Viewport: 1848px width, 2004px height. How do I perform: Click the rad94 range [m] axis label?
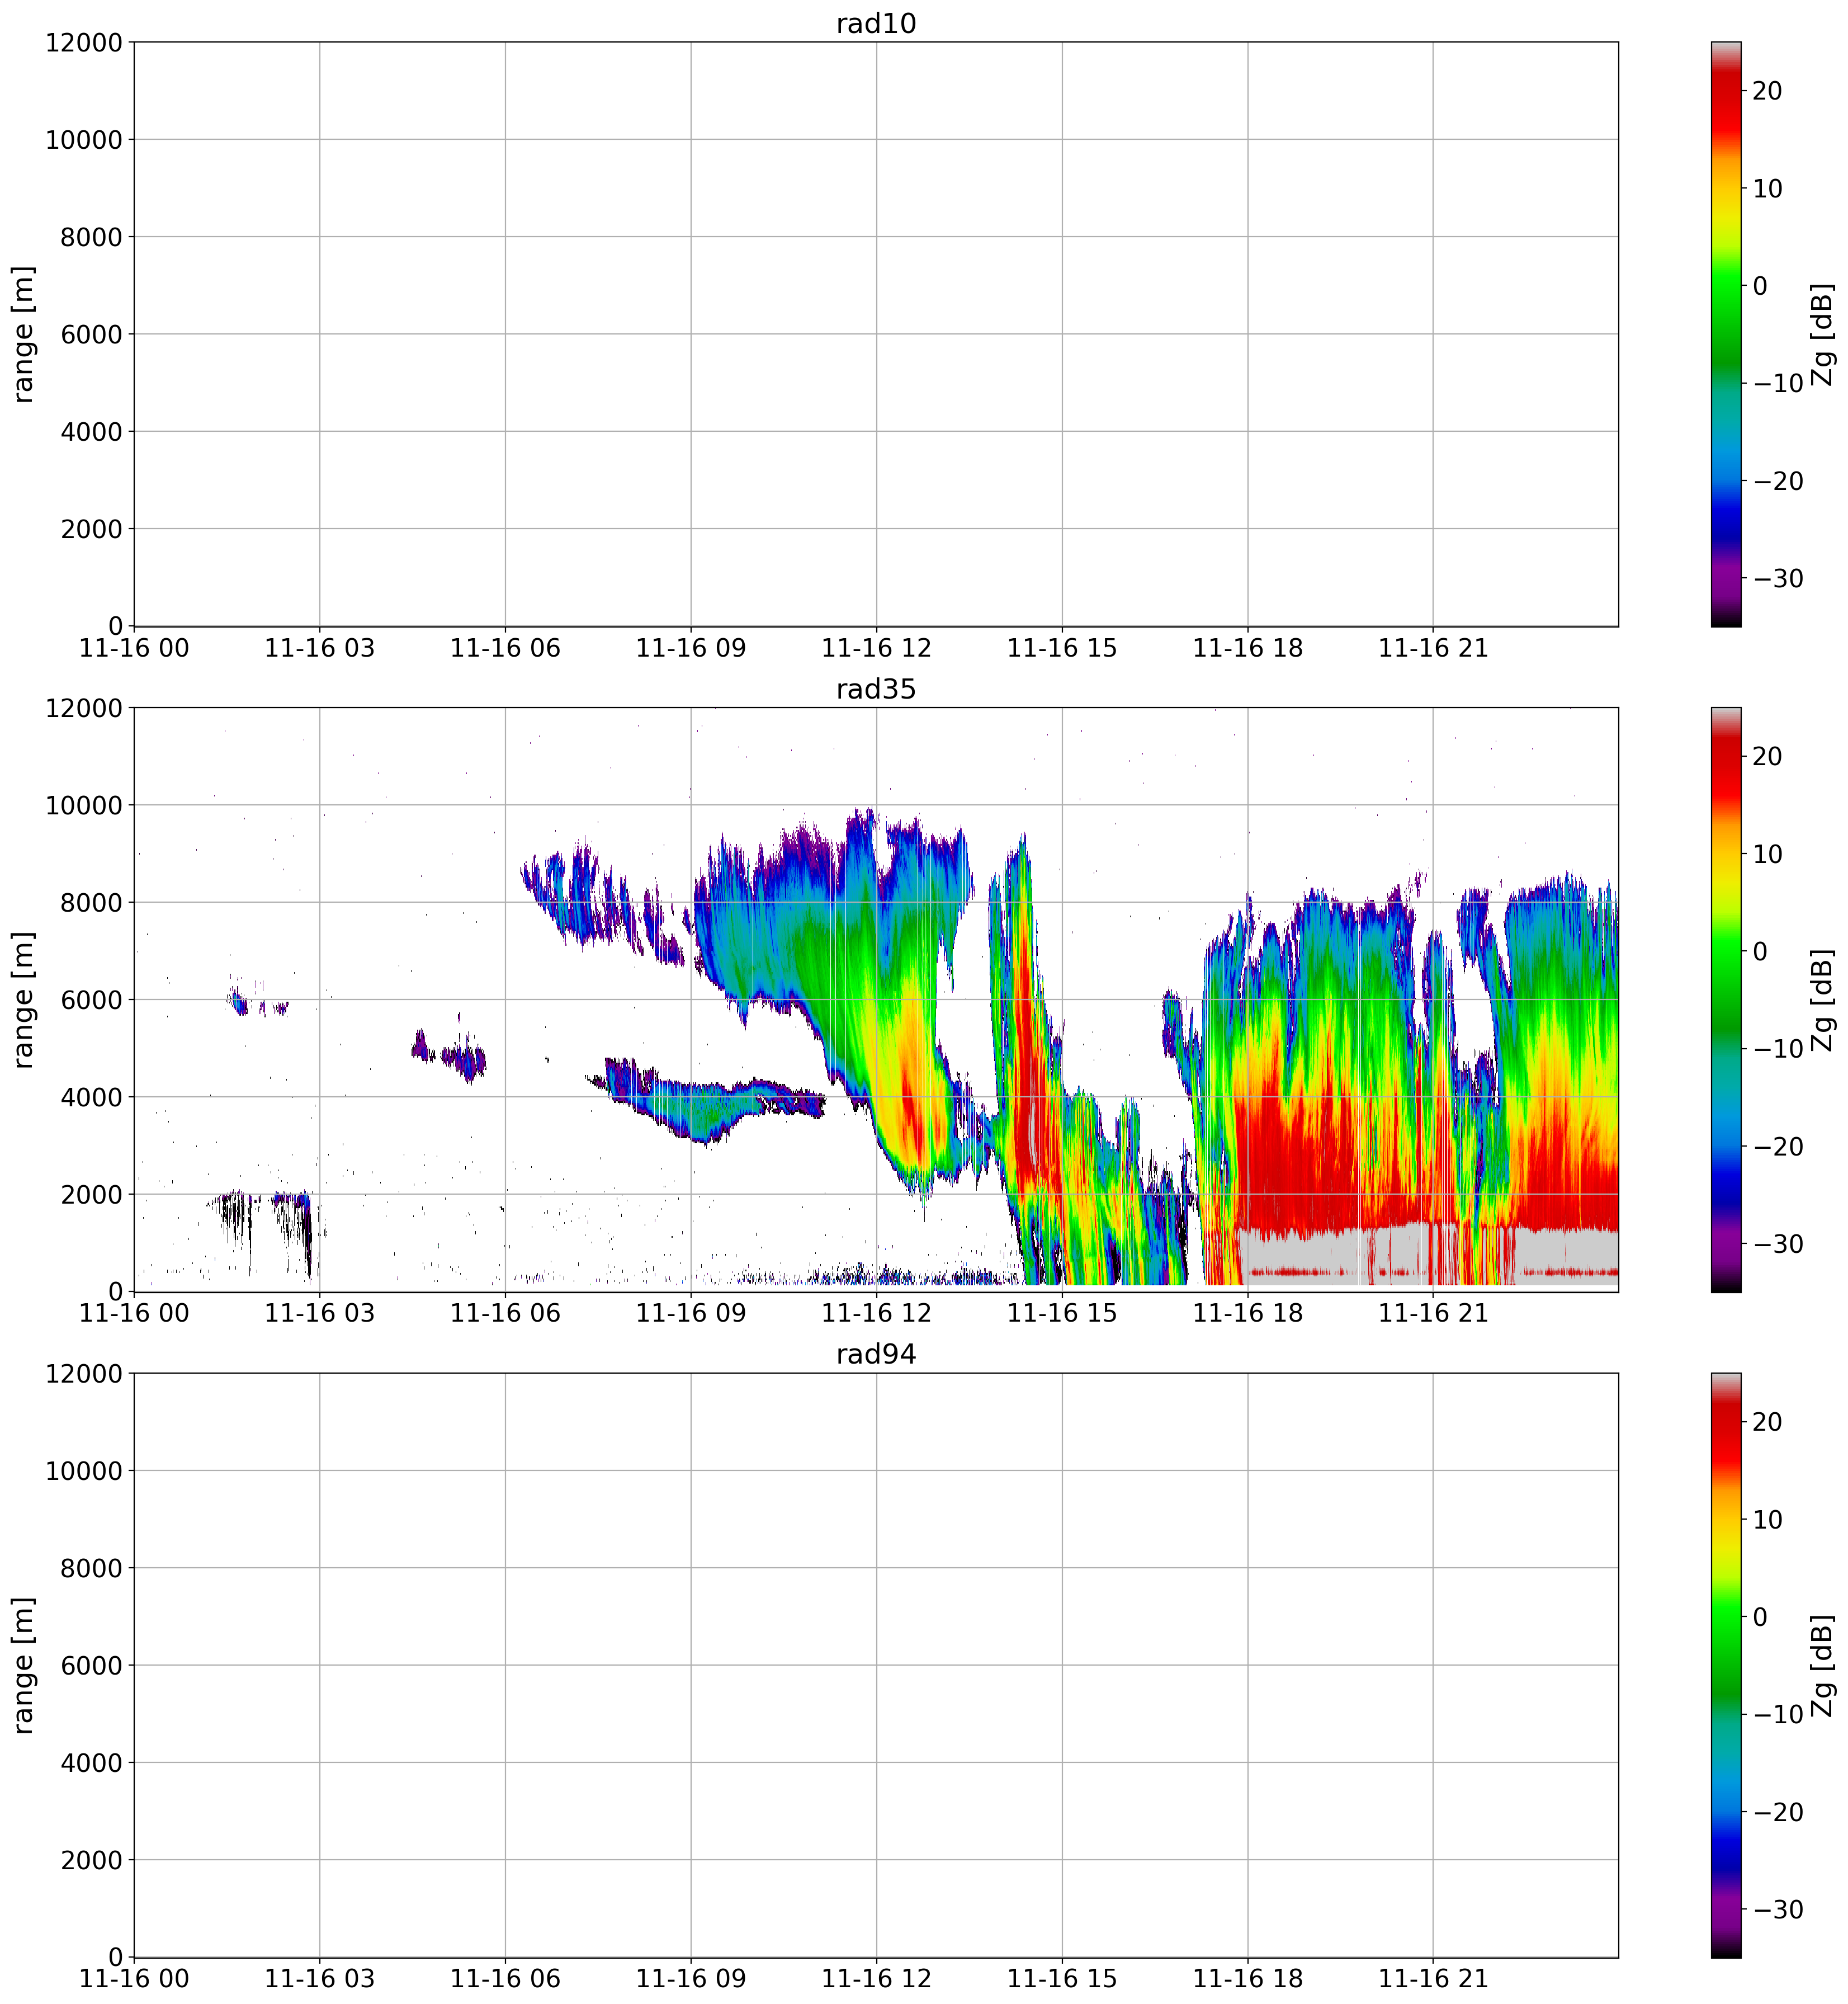pos(24,1665)
